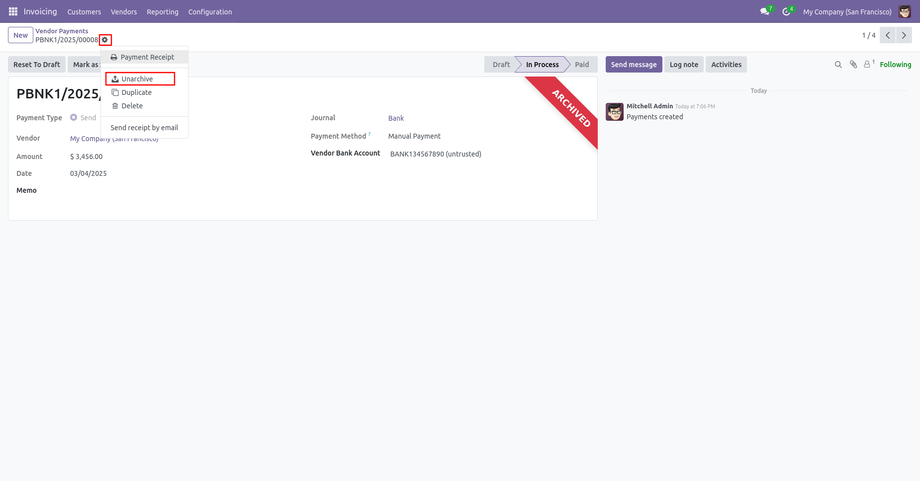Go back to Vendor Payments breadcrumb
920x481 pixels.
point(62,31)
